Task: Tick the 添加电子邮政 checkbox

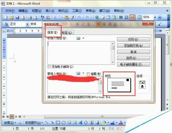Action: click(49, 67)
